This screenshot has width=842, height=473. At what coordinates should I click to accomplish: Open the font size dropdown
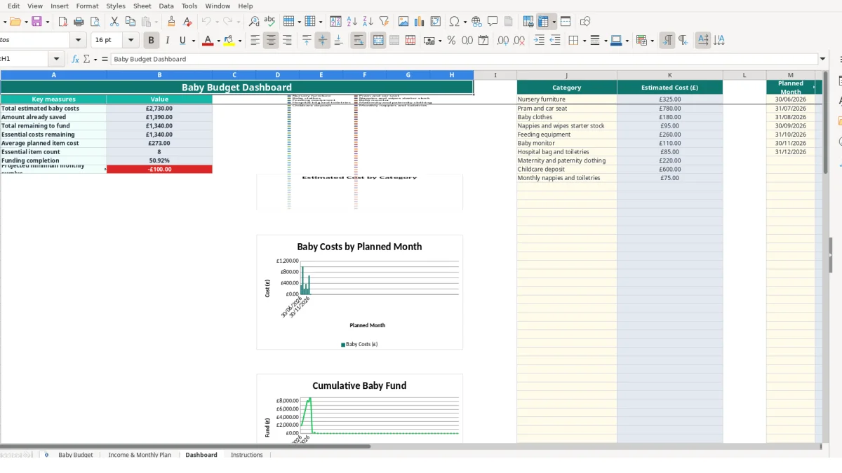tap(132, 41)
